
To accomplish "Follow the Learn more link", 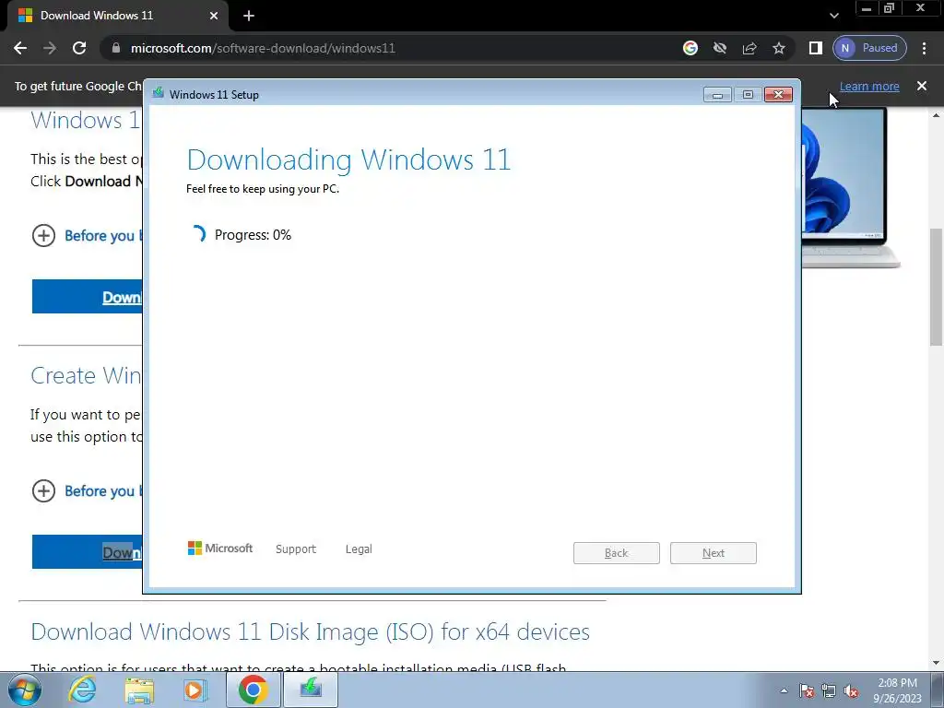I will (869, 86).
